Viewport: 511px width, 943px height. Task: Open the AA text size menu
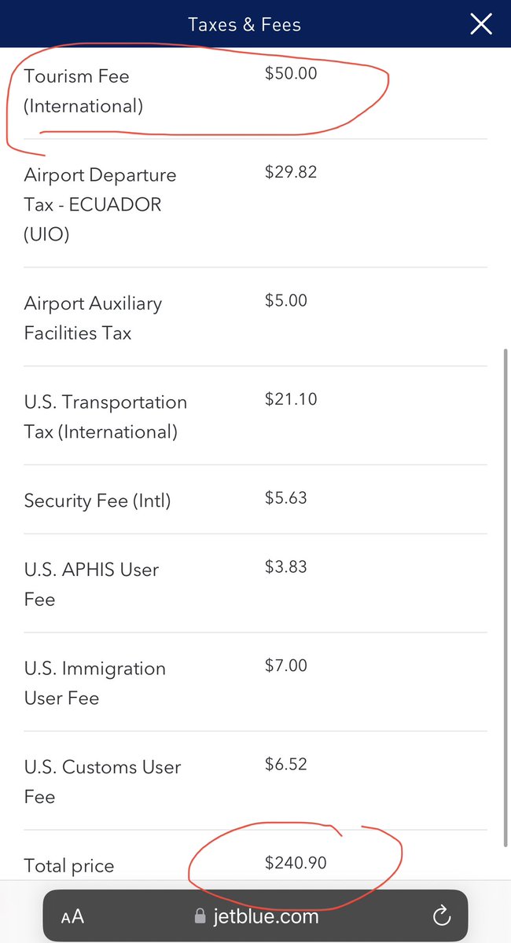pos(72,916)
